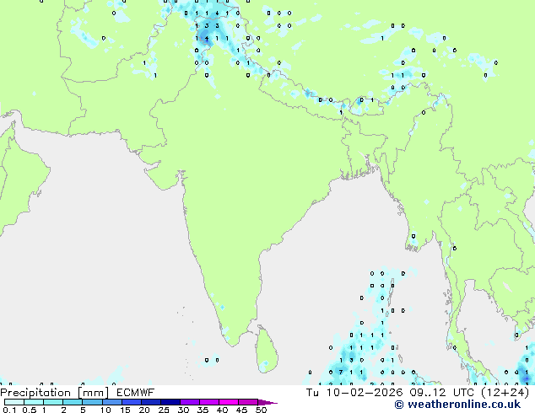The width and height of the screenshot is (535, 413).
Task: Click the Sri Lanka island on the map
Action: tap(267, 349)
